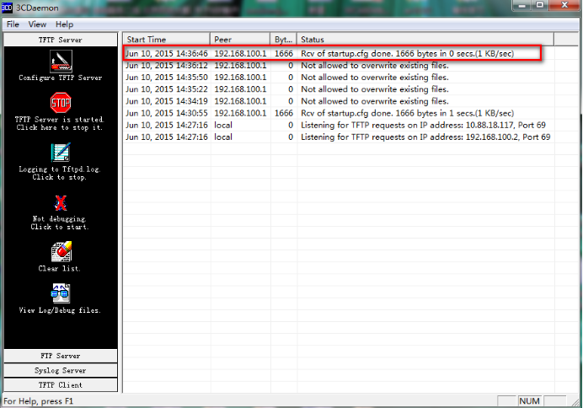
Task: Open the Configure TFTP Server icon
Action: click(61, 62)
